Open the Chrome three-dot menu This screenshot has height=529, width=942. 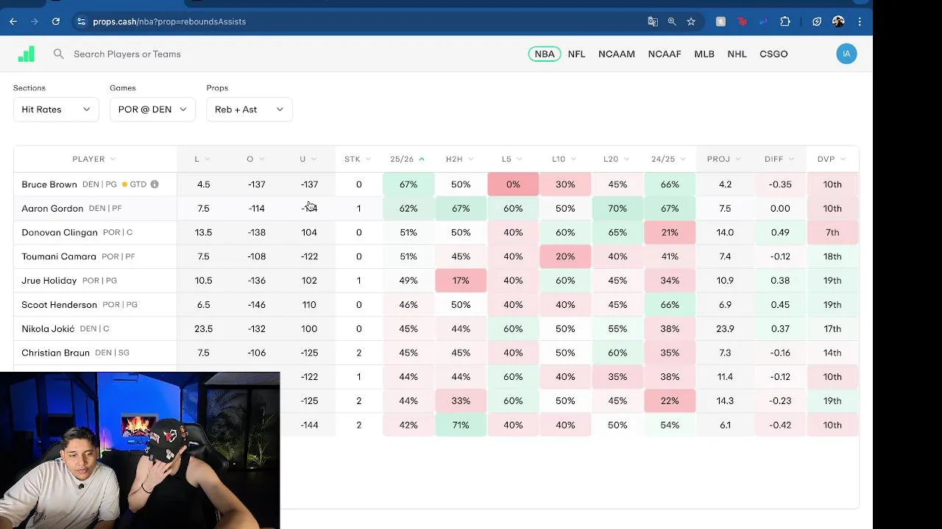(860, 21)
